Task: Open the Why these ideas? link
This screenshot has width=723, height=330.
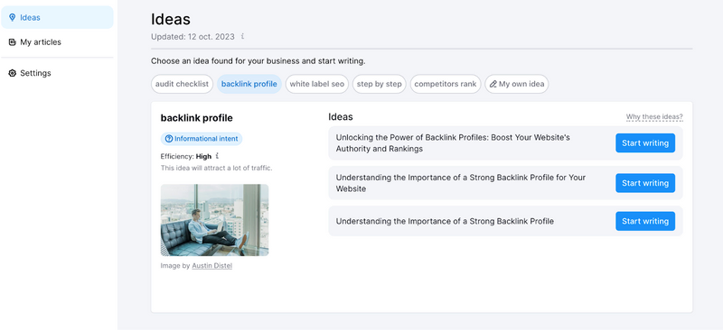Action: pos(654,117)
